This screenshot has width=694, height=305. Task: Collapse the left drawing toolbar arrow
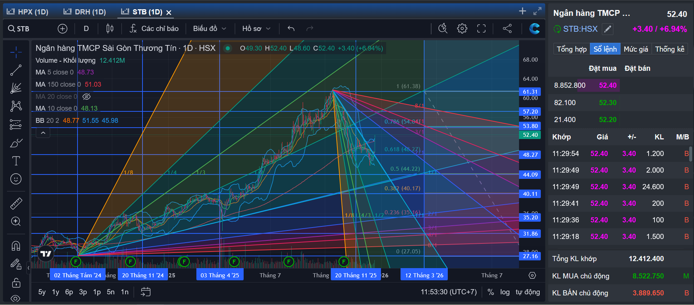[x=28, y=268]
